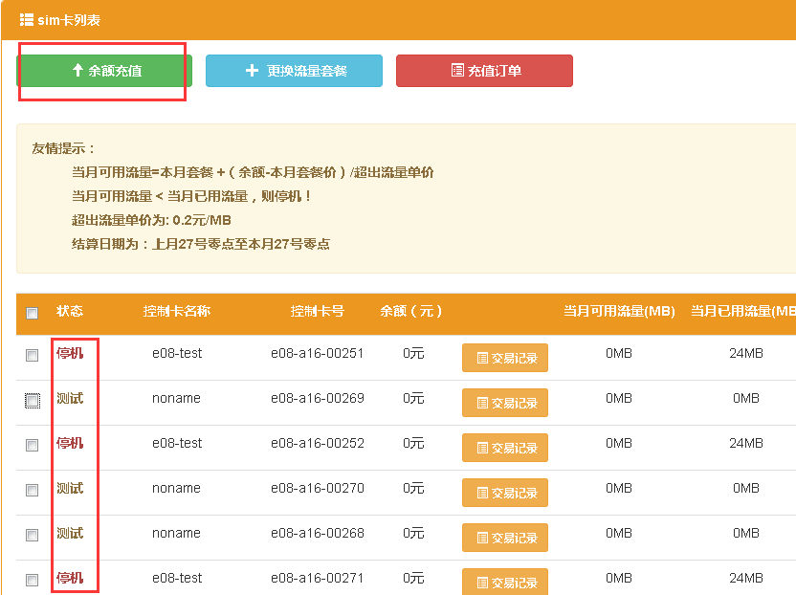Enable the checkbox for card e08-a16-00270
This screenshot has height=595, width=796.
point(32,490)
